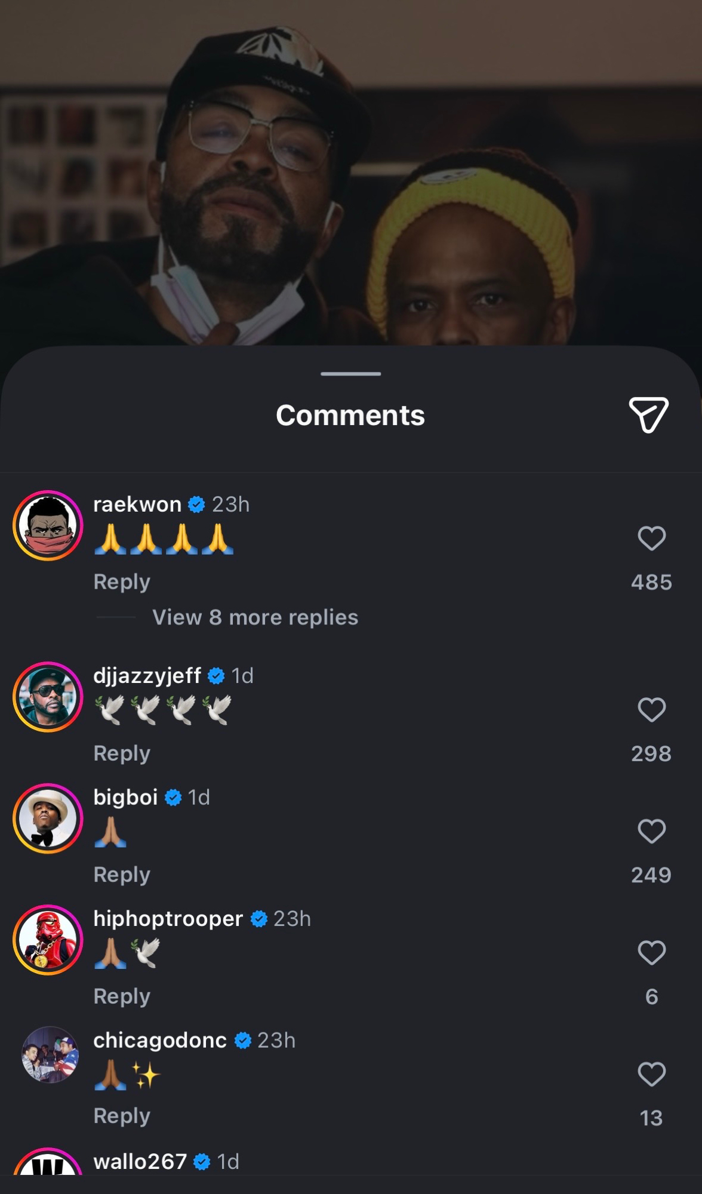Like bigboi's comment
702x1194 pixels.
(x=651, y=831)
